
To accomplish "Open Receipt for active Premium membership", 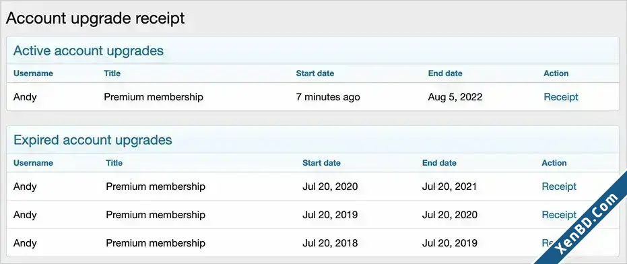I will [x=560, y=97].
